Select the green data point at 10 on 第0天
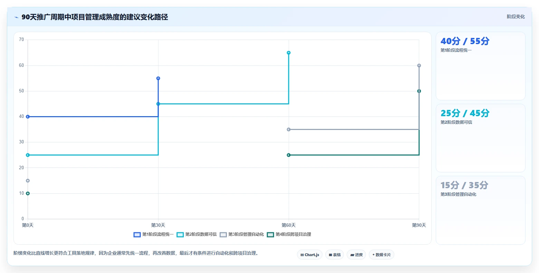The height and width of the screenshot is (273, 539). [x=28, y=193]
